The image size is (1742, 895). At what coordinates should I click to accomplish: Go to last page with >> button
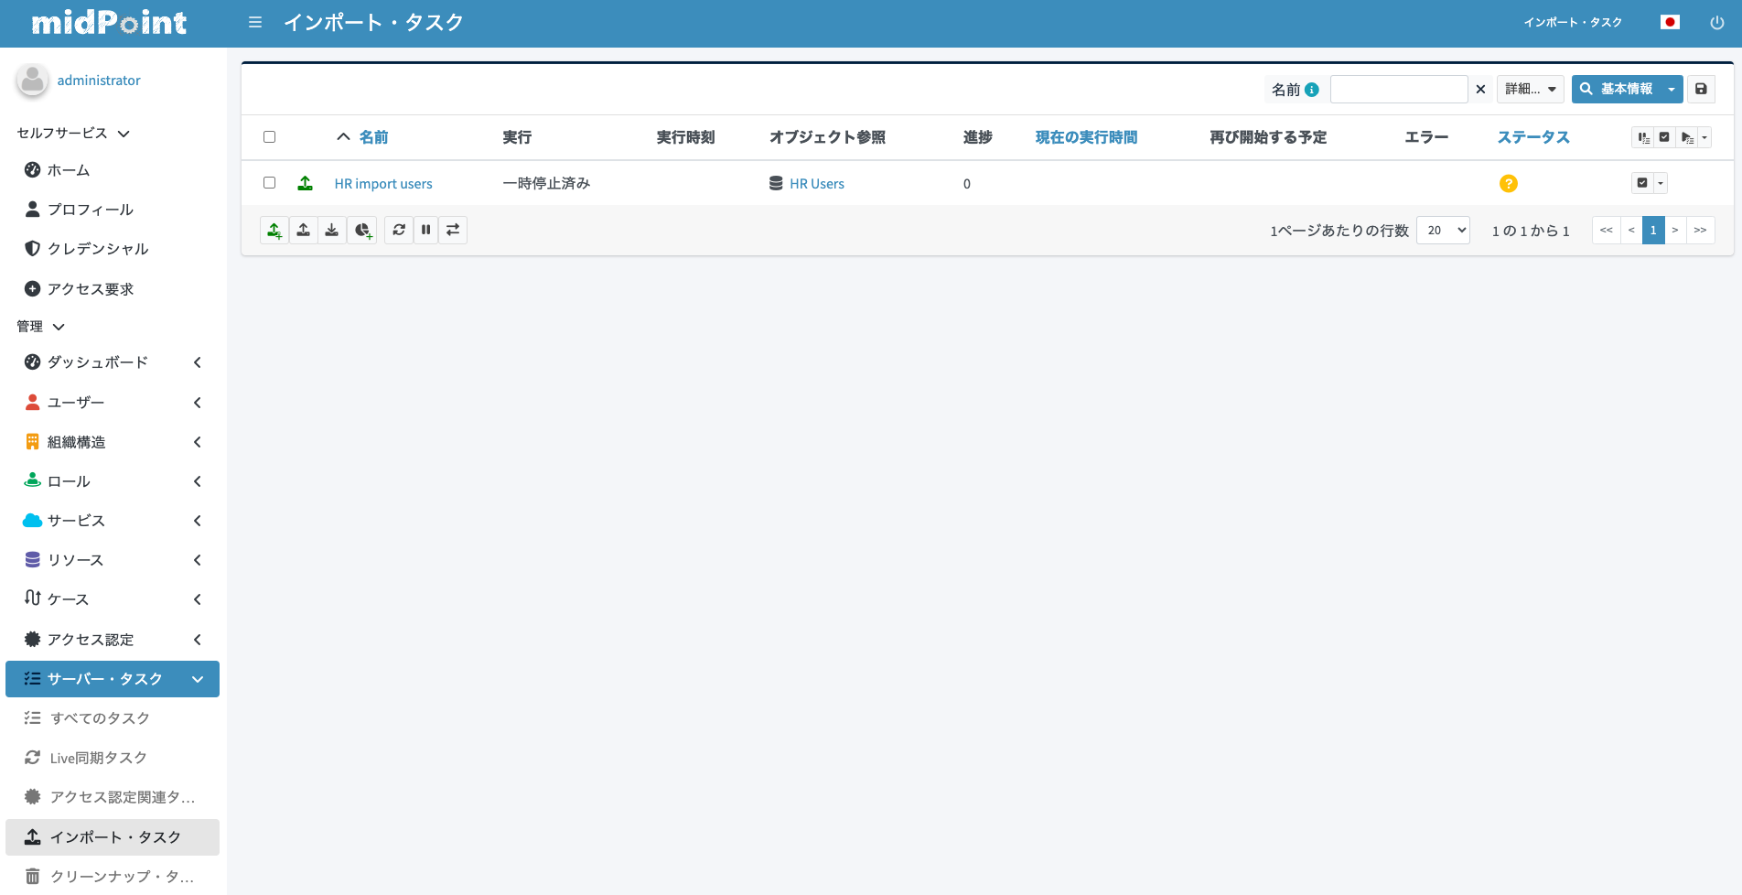(1700, 230)
